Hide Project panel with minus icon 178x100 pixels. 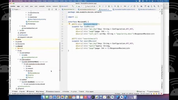click(x=59, y=9)
